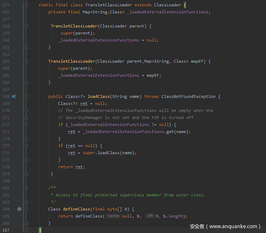Image resolution: width=266 pixels, height=233 pixels.
Task: Click the fold end marker at line 187
Action: tap(27, 230)
